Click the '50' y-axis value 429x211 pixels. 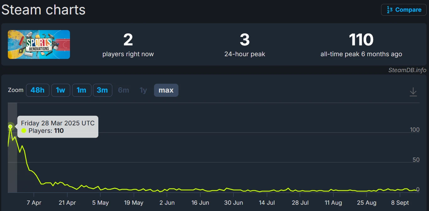[416, 160]
